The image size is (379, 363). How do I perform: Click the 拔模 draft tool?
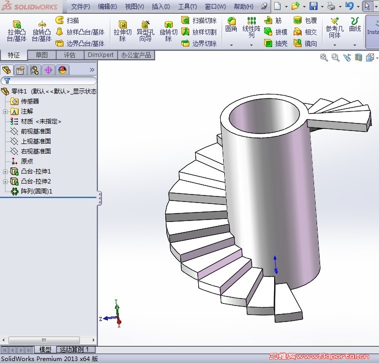[276, 32]
